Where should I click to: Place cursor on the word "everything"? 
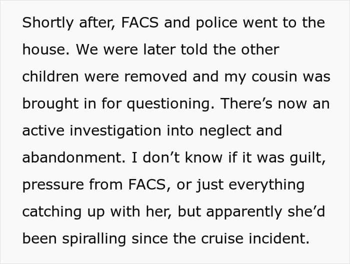click(266, 185)
